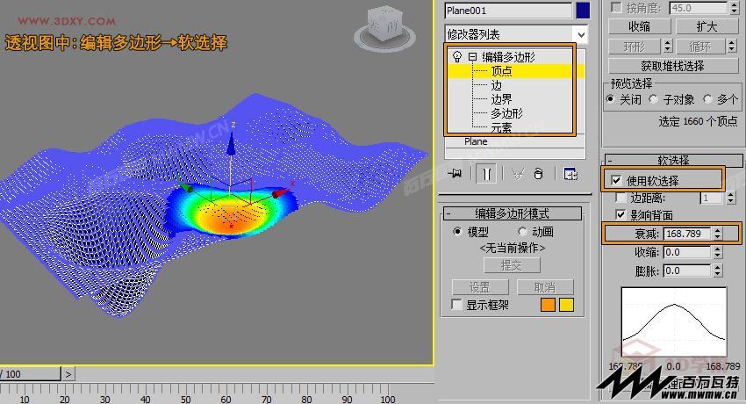
Task: Click the 衰减 value field
Action: coord(687,234)
